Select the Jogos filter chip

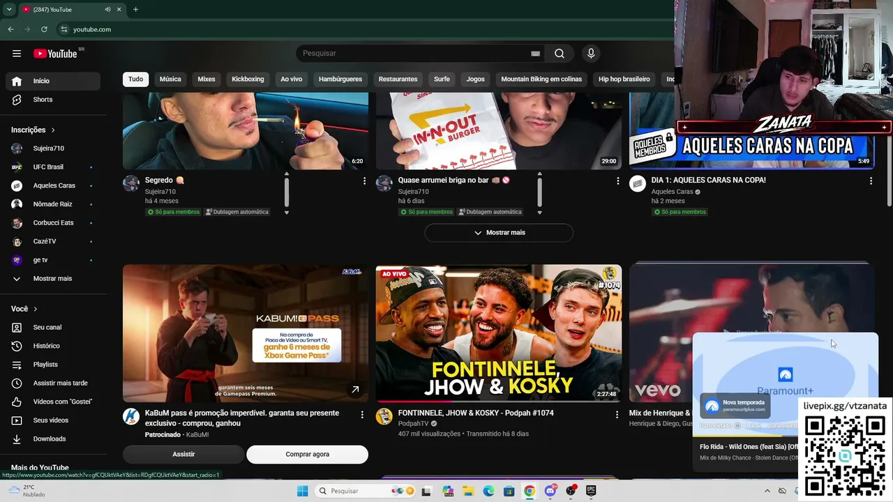click(475, 79)
